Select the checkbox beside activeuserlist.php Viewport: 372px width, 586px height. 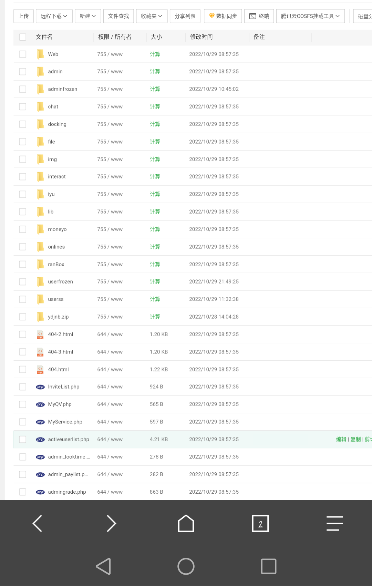pyautogui.click(x=23, y=440)
